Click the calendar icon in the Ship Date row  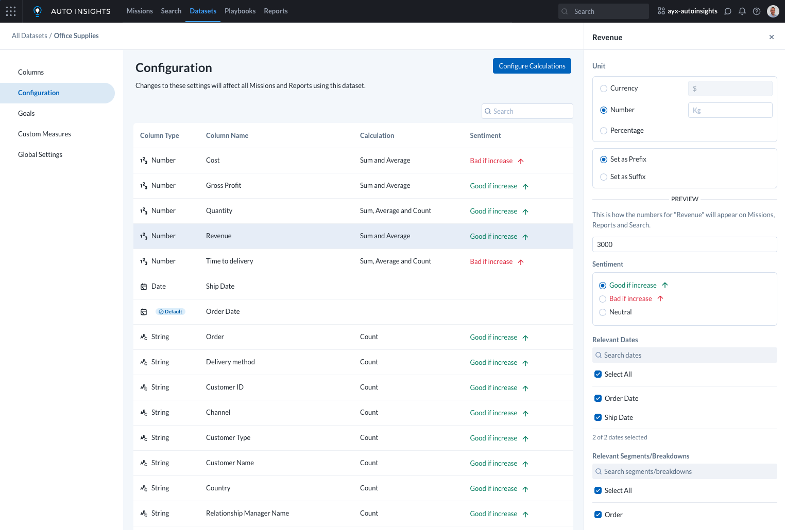[144, 287]
